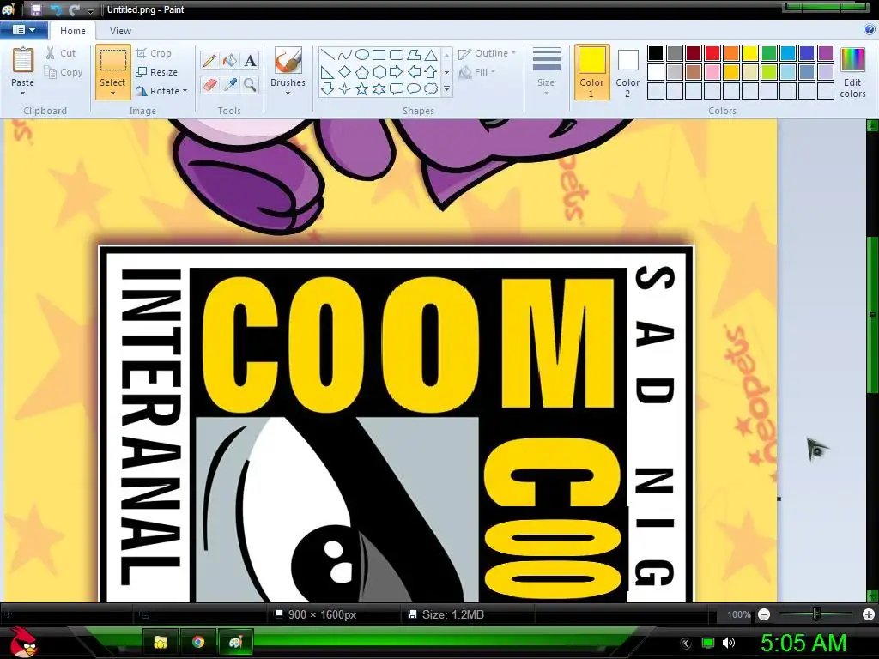
Task: Pick the red color swatch
Action: (x=712, y=53)
